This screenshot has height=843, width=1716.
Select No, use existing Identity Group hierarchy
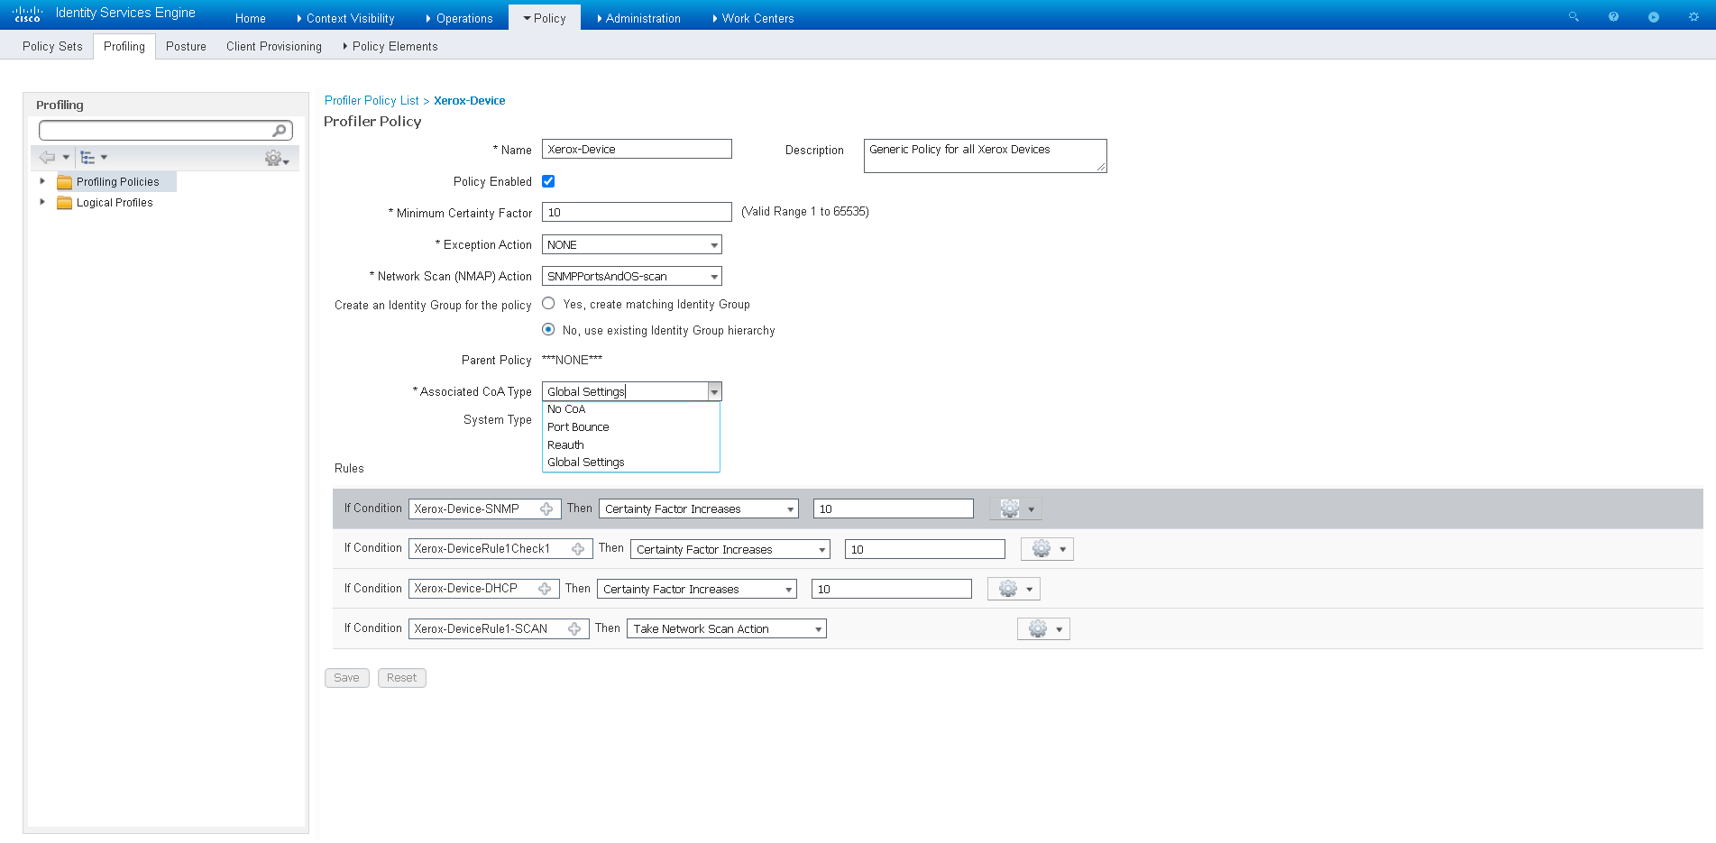coord(548,330)
